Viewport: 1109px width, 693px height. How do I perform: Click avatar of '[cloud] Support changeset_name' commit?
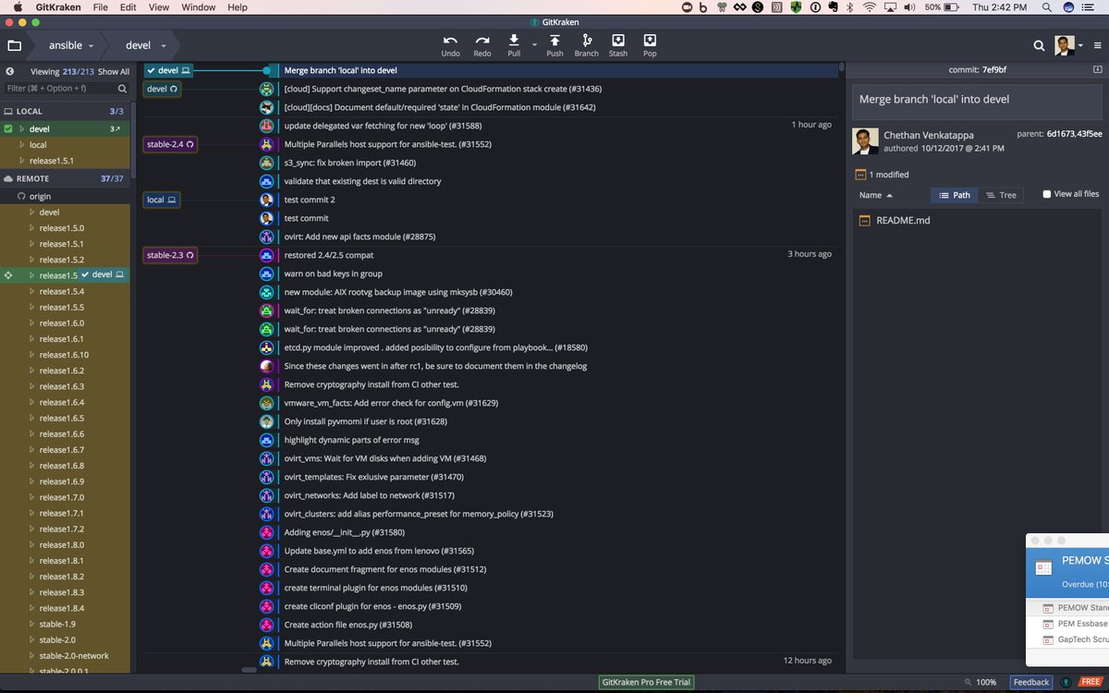[x=266, y=89]
